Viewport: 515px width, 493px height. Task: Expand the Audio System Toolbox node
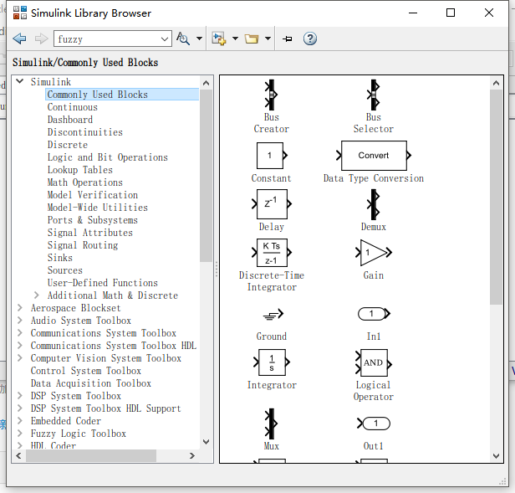(20, 320)
